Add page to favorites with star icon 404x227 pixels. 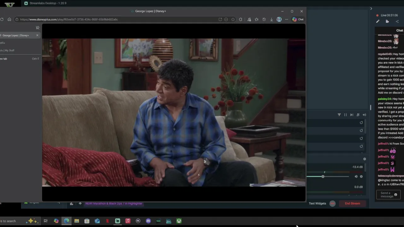[x=233, y=20]
